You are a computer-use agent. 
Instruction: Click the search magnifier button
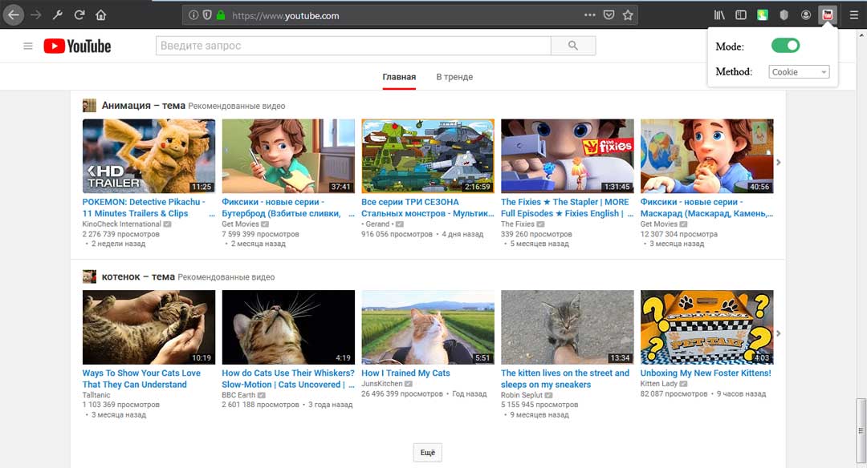point(573,46)
